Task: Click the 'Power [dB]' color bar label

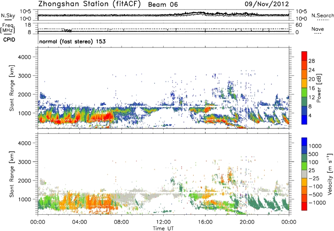Action: coord(319,88)
